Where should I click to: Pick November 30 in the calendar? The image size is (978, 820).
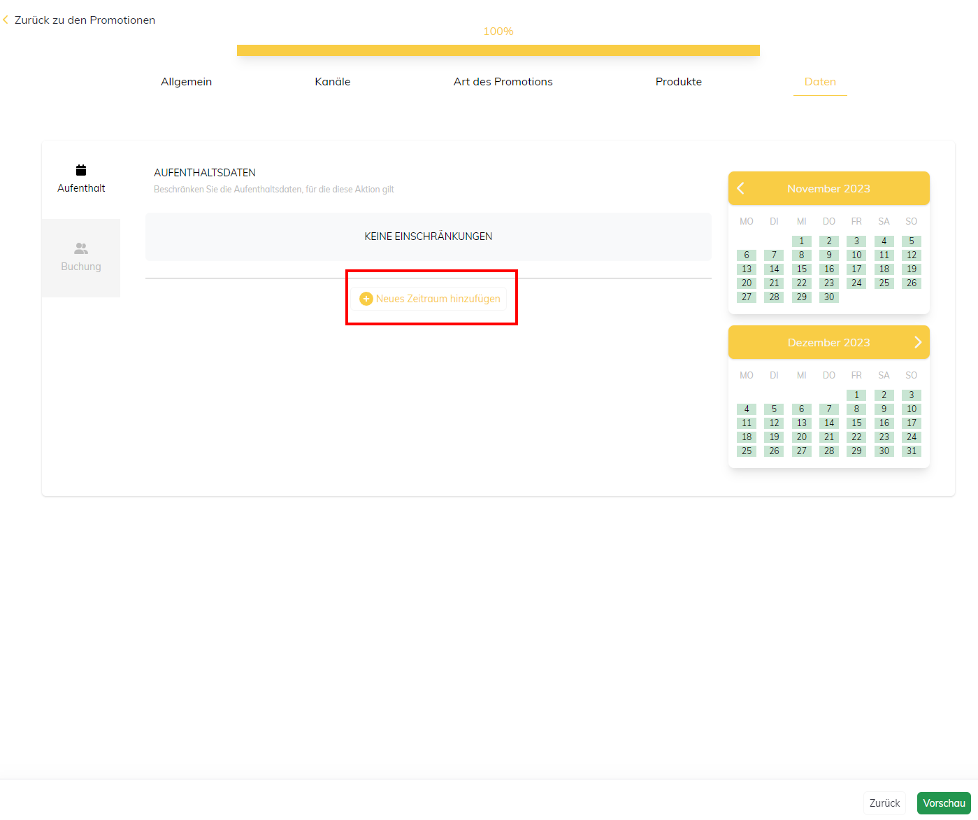pos(829,297)
